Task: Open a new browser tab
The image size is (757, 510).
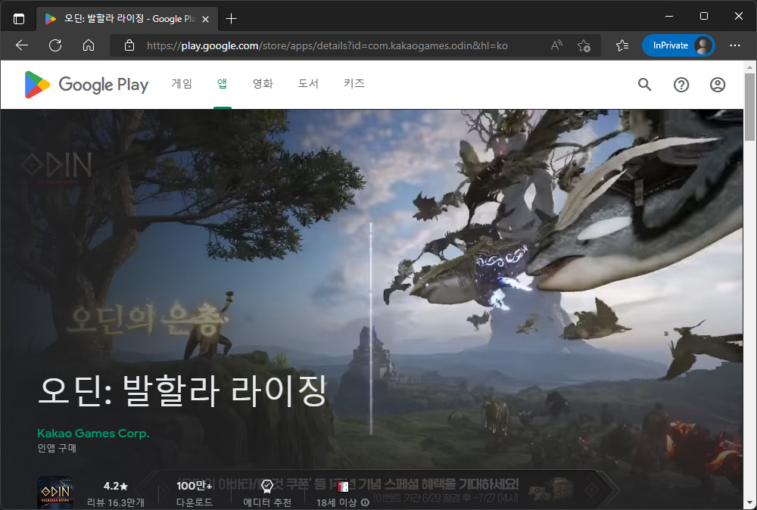Action: click(x=231, y=19)
